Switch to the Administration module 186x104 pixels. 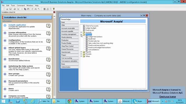tap(69, 67)
